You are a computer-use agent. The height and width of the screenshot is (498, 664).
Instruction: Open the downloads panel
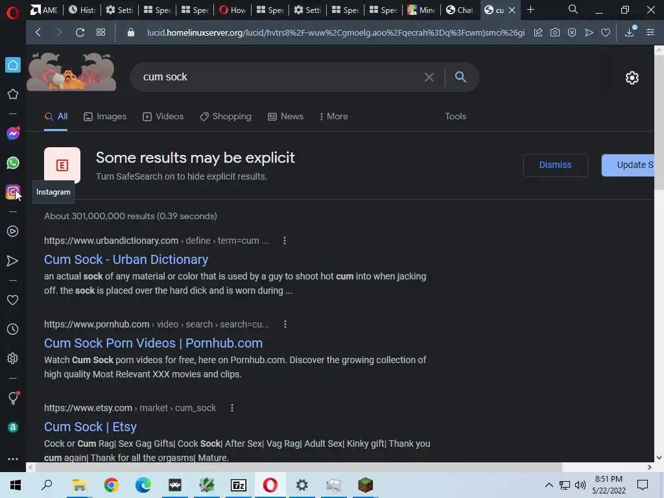point(630,32)
